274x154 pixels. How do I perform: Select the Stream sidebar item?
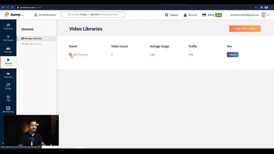click(x=9, y=62)
